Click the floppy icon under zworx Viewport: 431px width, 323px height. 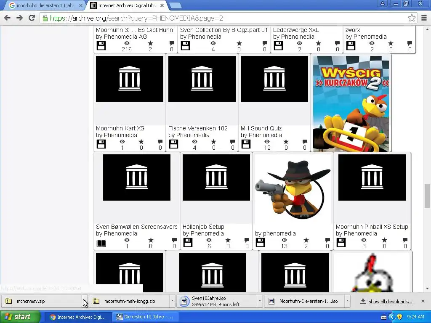[351, 45]
